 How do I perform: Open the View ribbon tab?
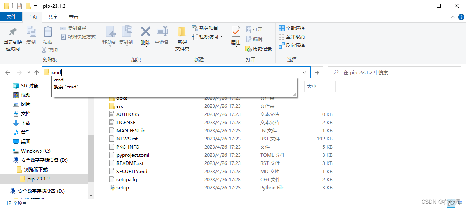tap(74, 17)
